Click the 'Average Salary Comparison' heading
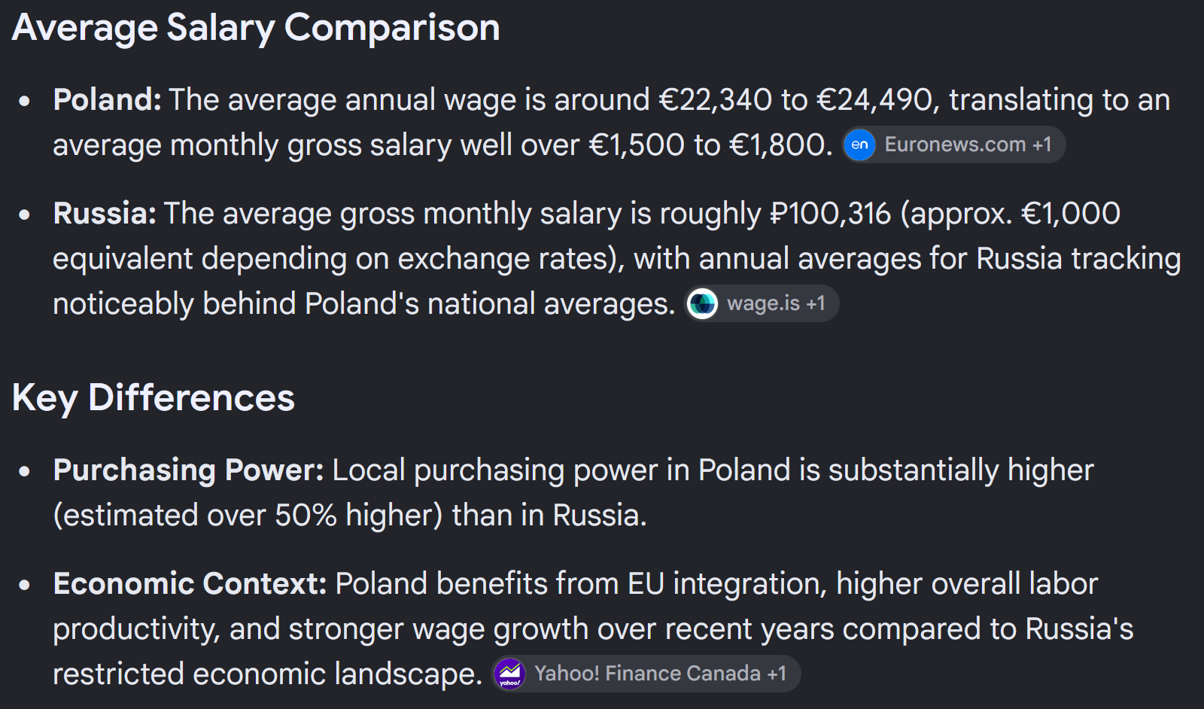 (256, 29)
